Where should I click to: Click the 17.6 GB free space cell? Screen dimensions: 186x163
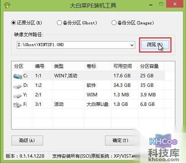tap(122, 76)
